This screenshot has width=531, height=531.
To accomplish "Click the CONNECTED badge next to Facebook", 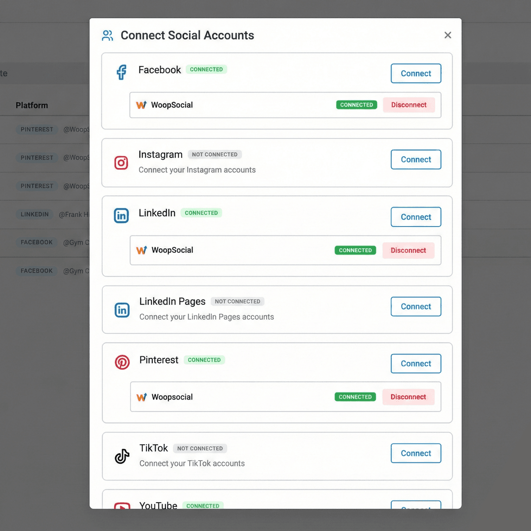I will (x=206, y=69).
